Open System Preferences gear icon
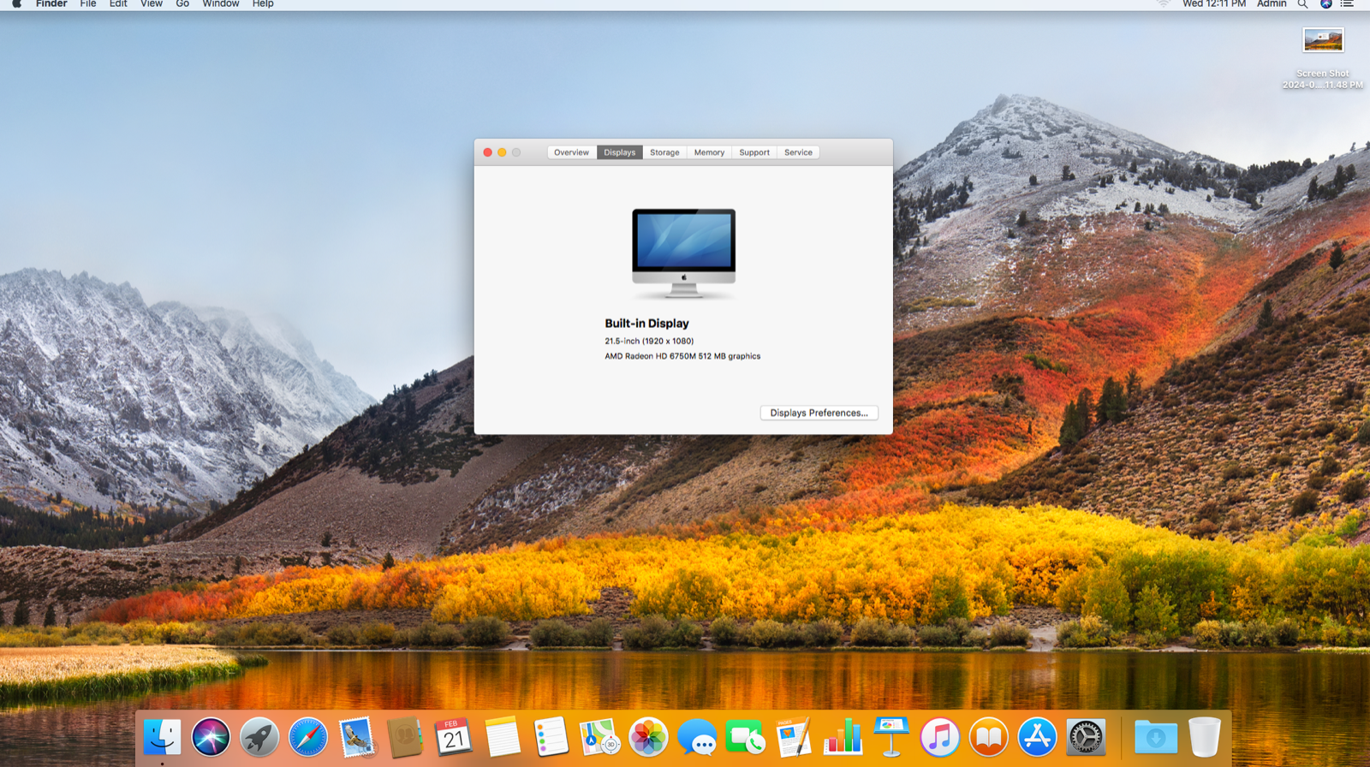This screenshot has width=1370, height=767. click(1086, 737)
